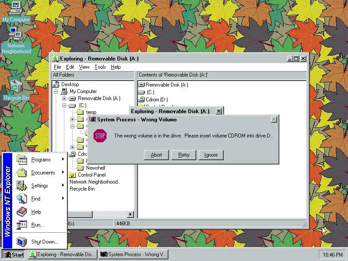
Task: Minimize the Exploring window
Action: [290, 59]
